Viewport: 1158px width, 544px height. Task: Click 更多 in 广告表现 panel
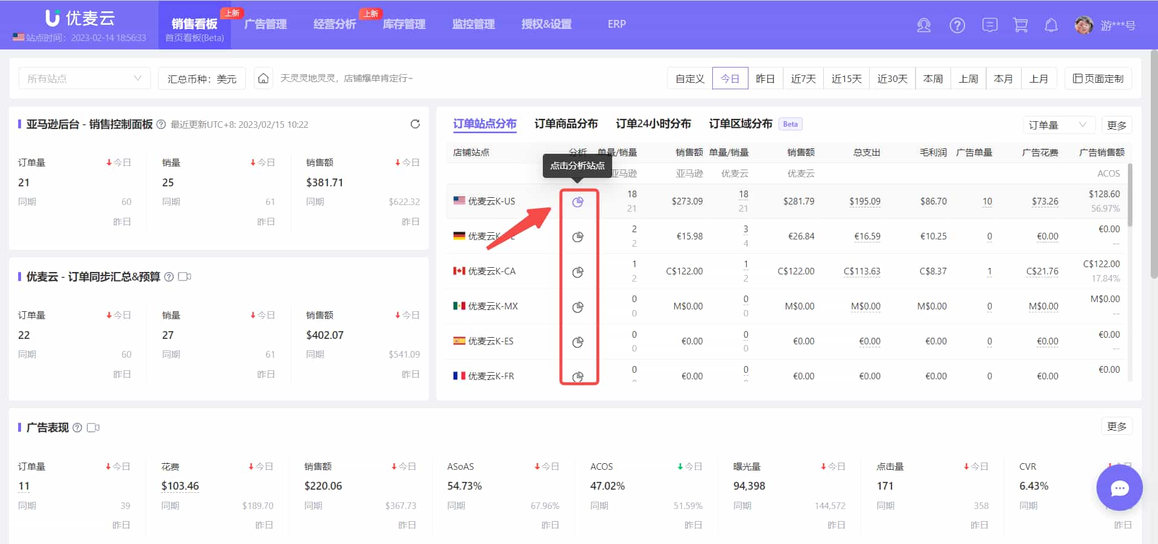click(1117, 426)
